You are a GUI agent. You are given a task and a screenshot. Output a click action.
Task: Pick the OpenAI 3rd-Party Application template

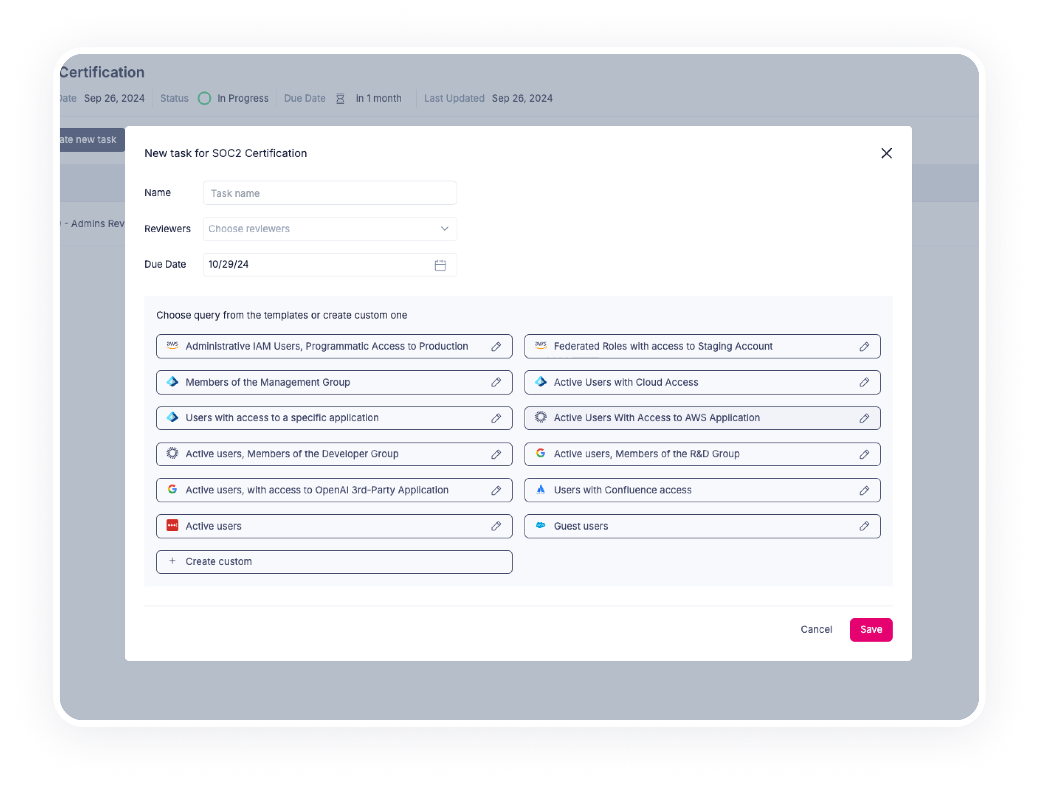click(334, 490)
